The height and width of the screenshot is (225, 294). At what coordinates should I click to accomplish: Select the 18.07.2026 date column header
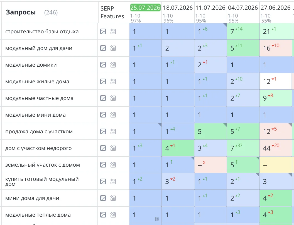178,8
